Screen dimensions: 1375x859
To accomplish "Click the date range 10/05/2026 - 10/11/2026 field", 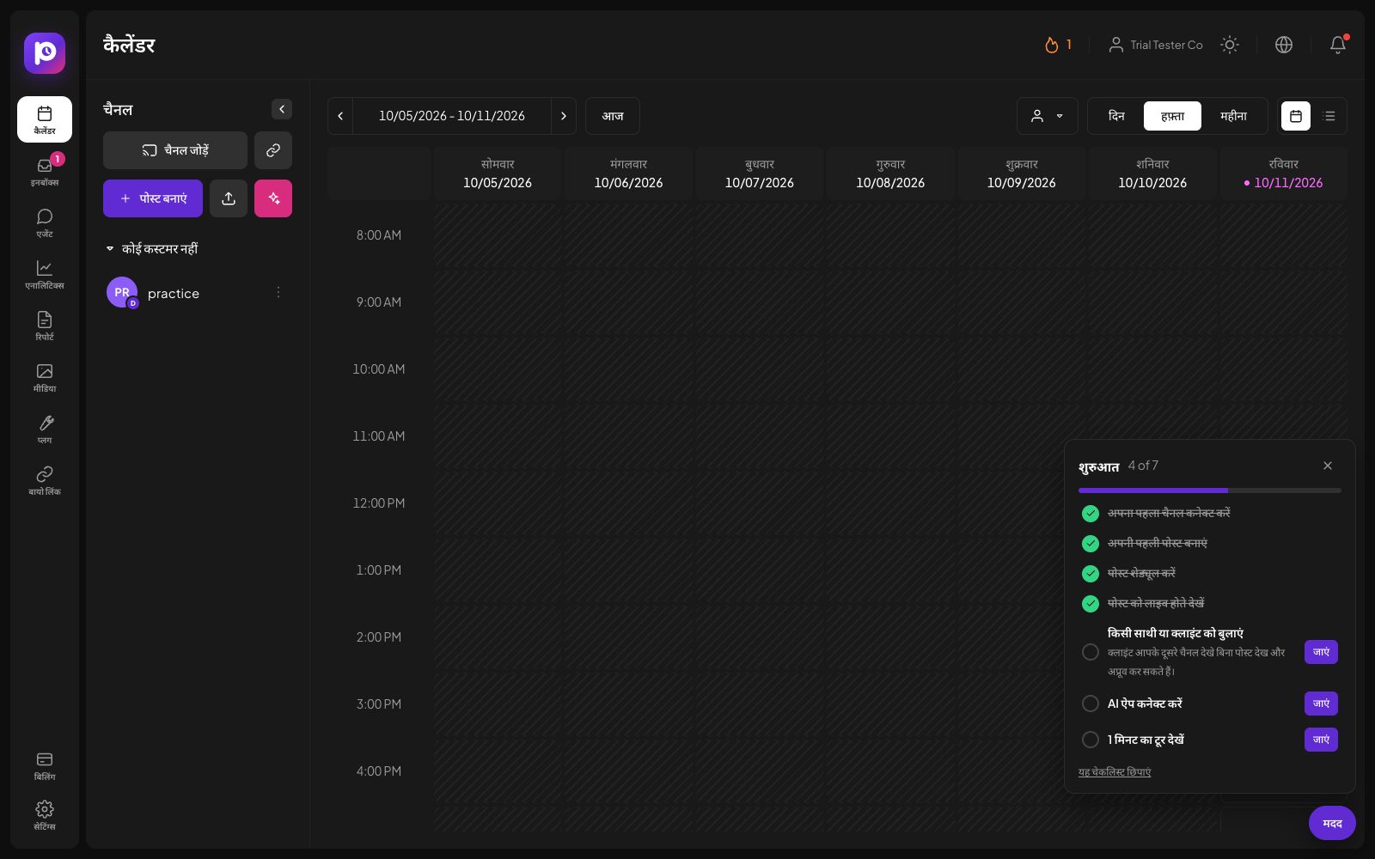I will 452,116.
